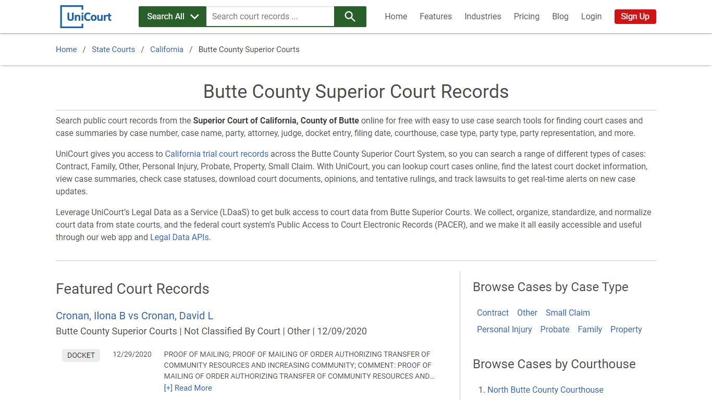
Task: Browse Contract case type
Action: point(493,313)
